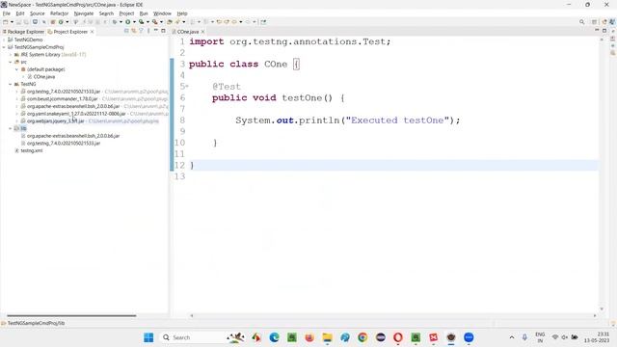The width and height of the screenshot is (617, 347).
Task: Open Google Chrome from taskbar
Action: pyautogui.click(x=362, y=337)
